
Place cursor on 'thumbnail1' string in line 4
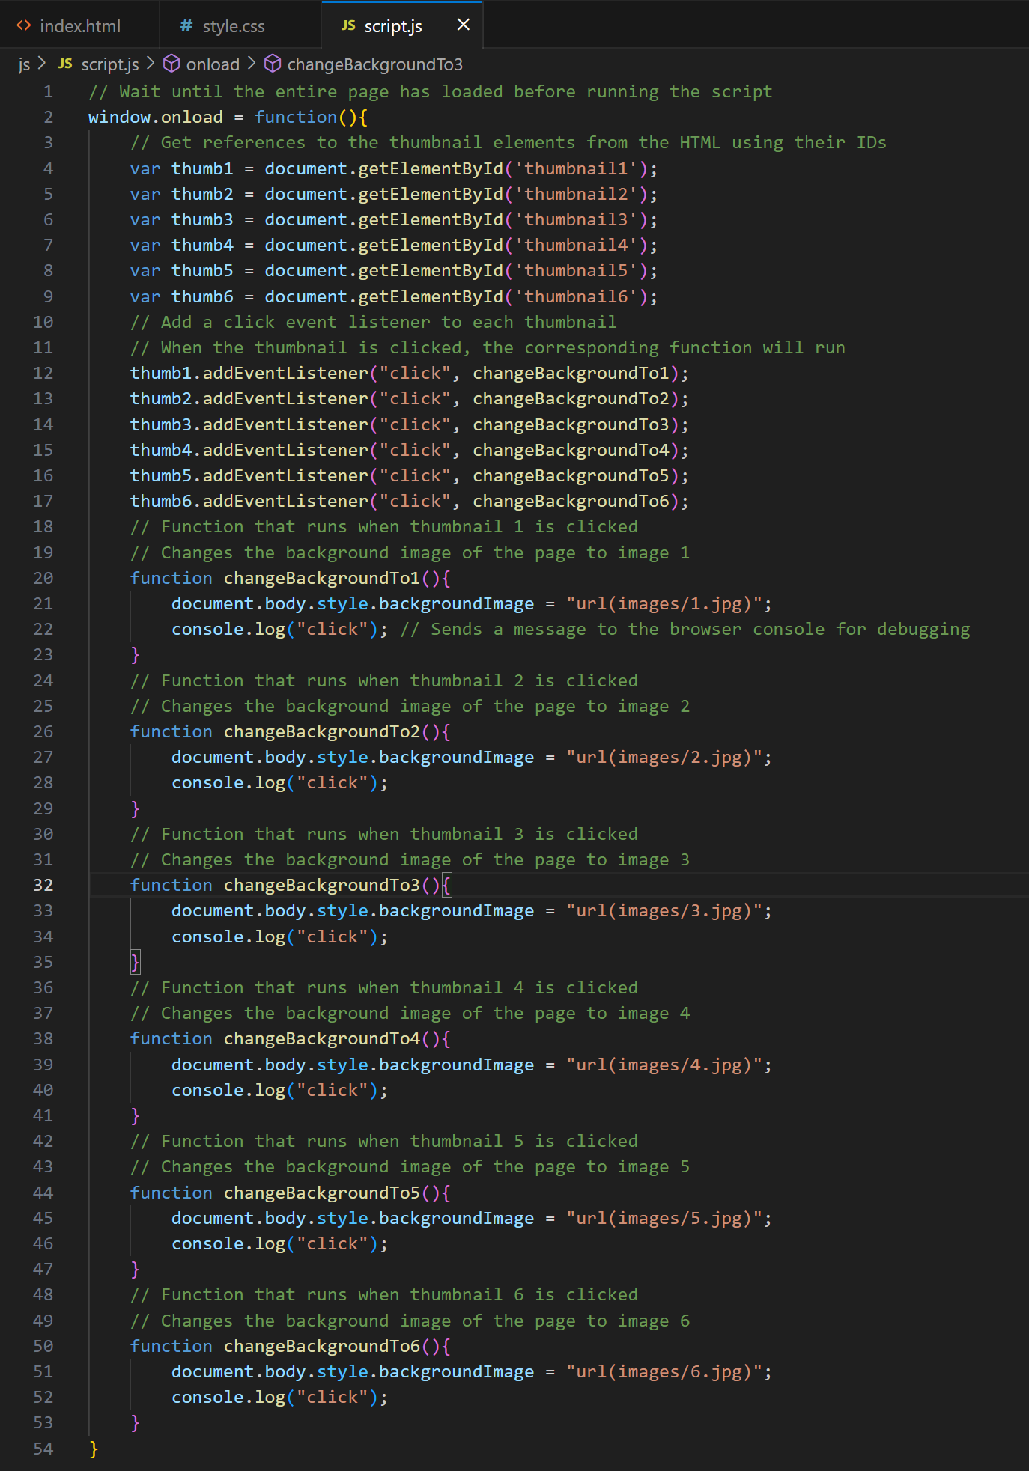point(575,168)
